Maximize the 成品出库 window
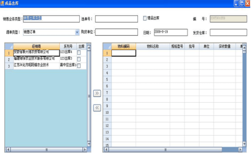251x153 pixels. (242, 3)
